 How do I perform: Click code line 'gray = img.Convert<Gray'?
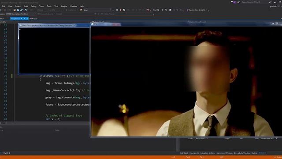[63, 97]
